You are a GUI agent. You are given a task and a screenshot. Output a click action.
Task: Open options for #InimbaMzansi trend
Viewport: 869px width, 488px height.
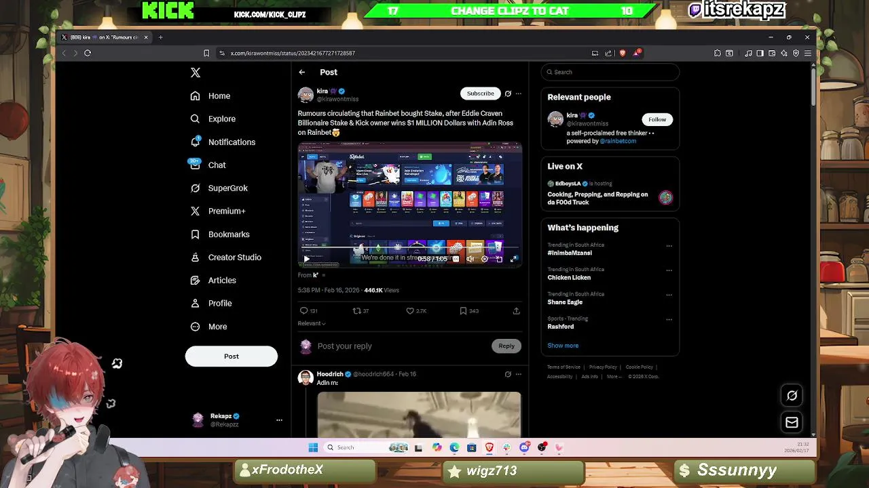pyautogui.click(x=669, y=246)
